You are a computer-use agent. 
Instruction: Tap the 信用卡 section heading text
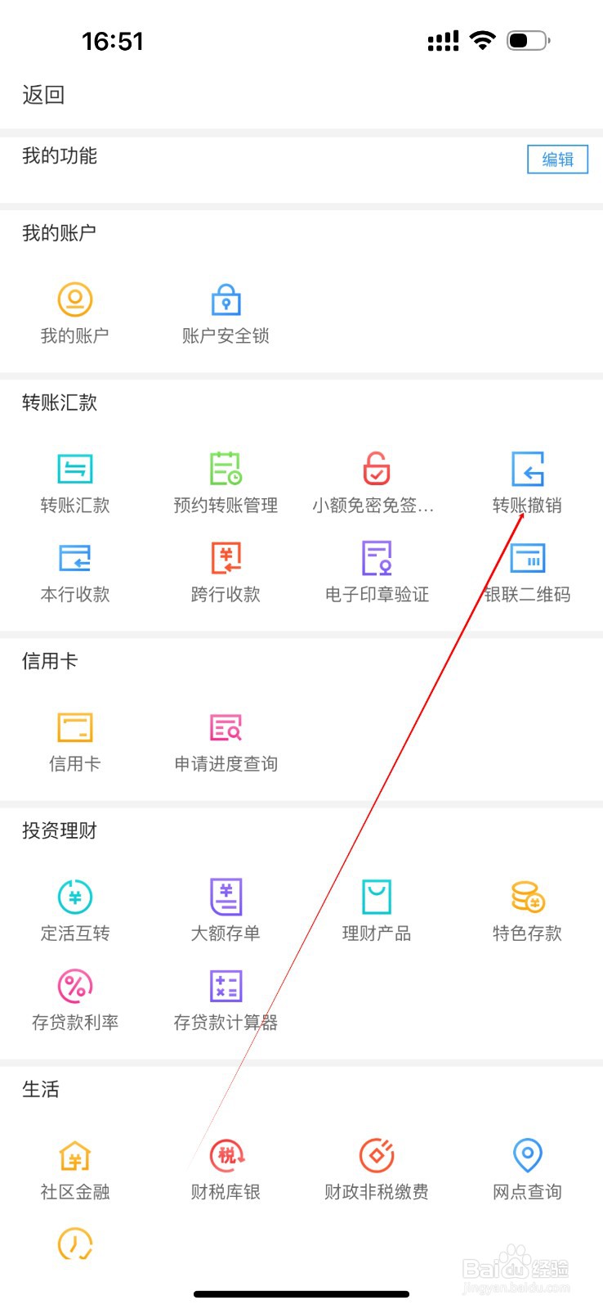(50, 661)
